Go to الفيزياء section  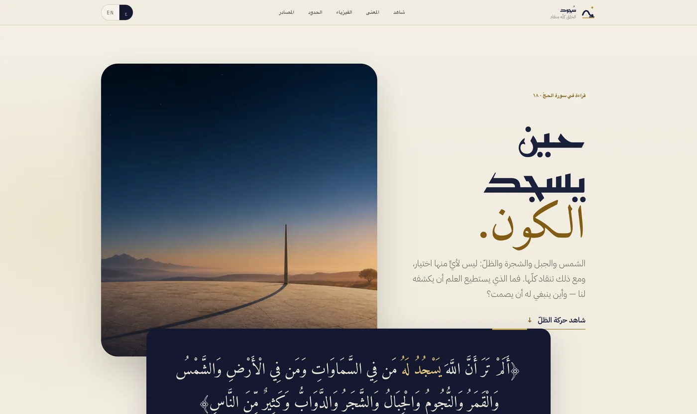(344, 12)
